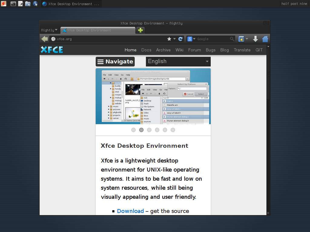Go back with the back arrow
The height and width of the screenshot is (232, 310).
(45, 39)
